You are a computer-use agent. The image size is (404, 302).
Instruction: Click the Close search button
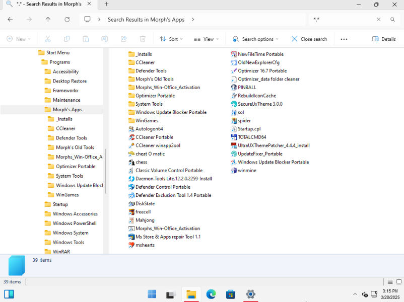tap(309, 39)
